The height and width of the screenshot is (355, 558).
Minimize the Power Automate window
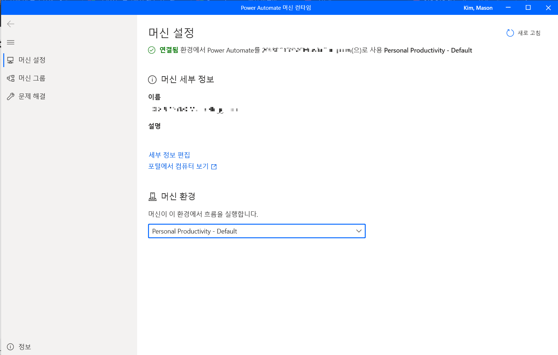point(508,8)
